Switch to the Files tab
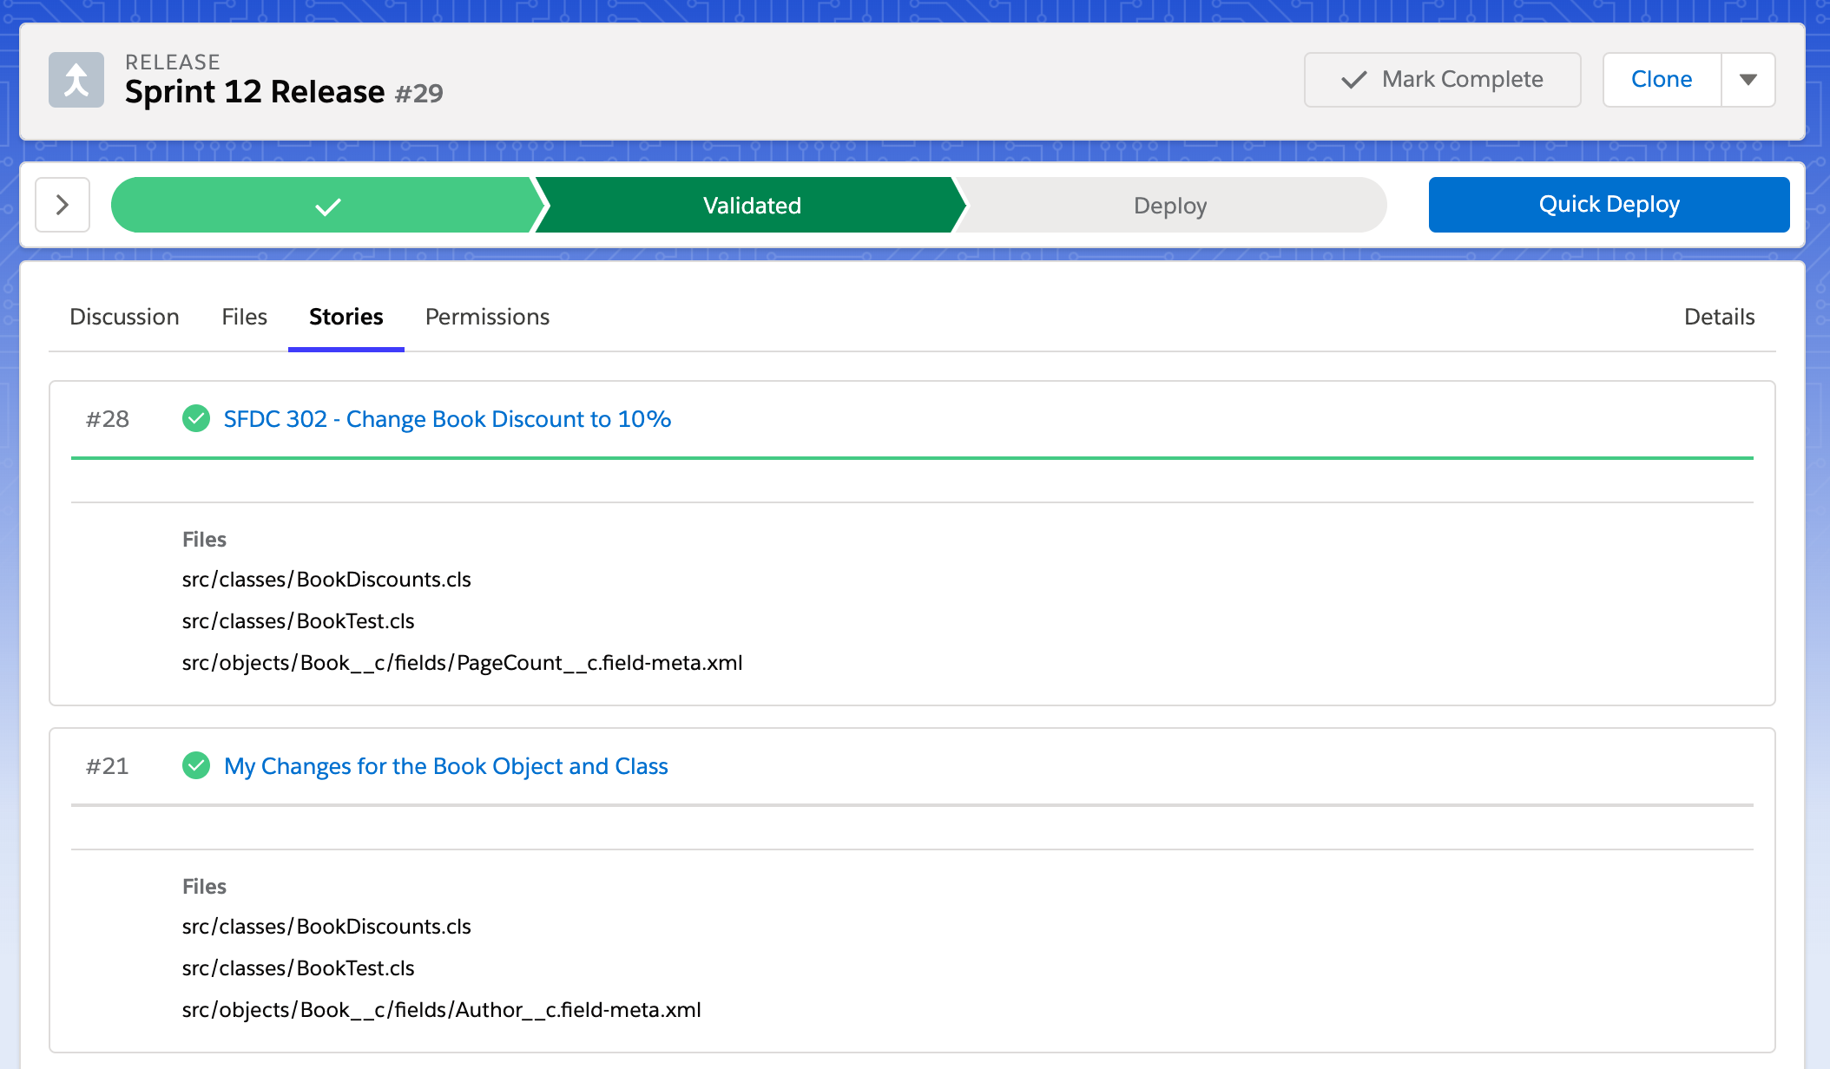Screen dimensions: 1830x1069 (x=243, y=317)
